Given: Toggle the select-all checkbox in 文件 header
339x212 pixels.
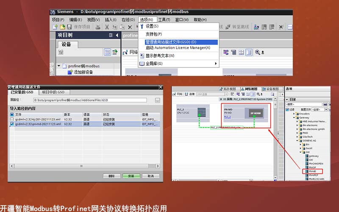Looking at the screenshot, I should coord(12,114).
